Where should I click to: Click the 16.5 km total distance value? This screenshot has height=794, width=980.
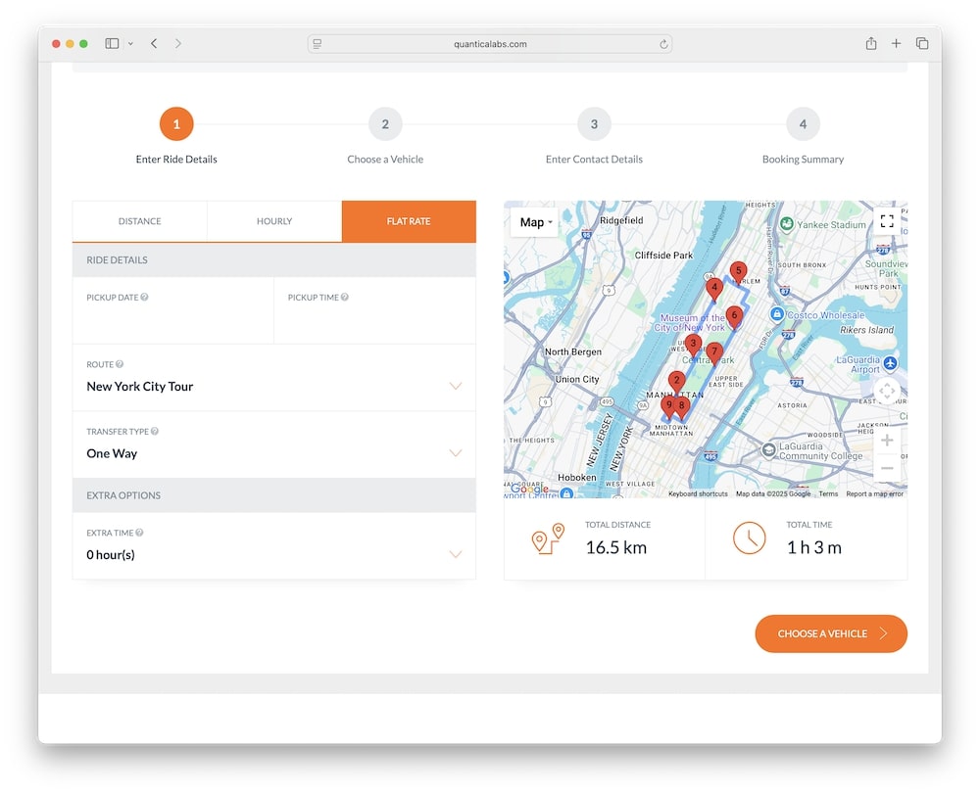(x=615, y=547)
